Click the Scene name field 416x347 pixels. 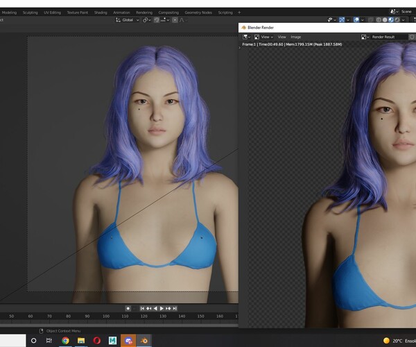(408, 12)
